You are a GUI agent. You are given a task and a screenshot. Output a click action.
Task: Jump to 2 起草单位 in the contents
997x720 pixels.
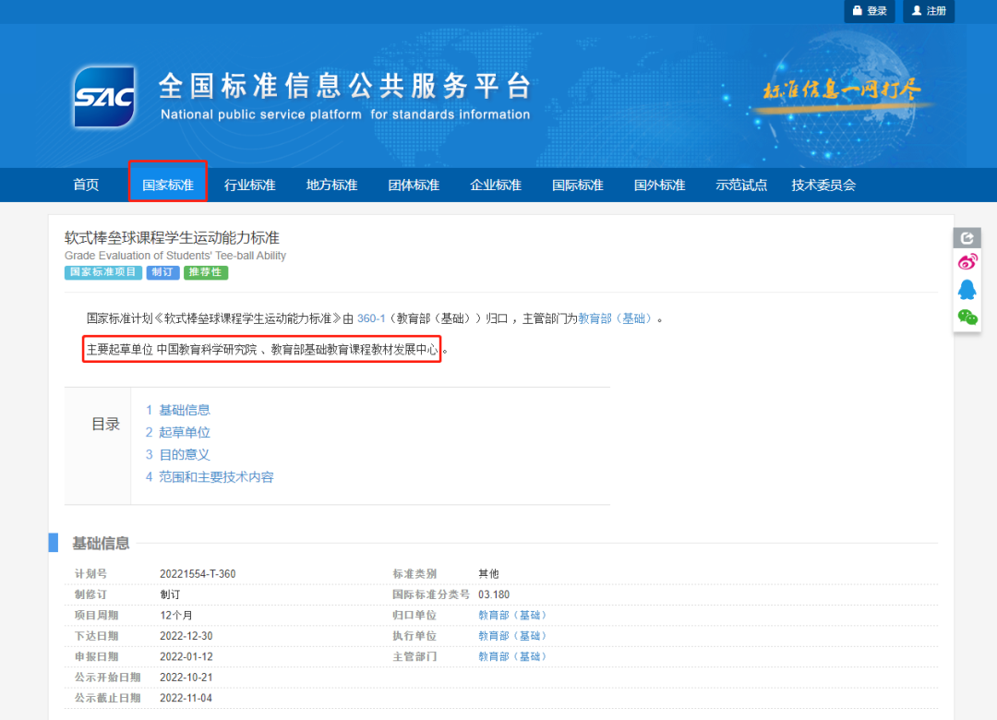coord(178,433)
